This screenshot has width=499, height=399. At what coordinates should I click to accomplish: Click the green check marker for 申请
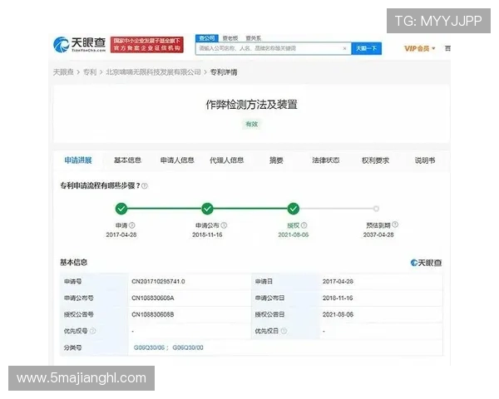click(x=121, y=209)
